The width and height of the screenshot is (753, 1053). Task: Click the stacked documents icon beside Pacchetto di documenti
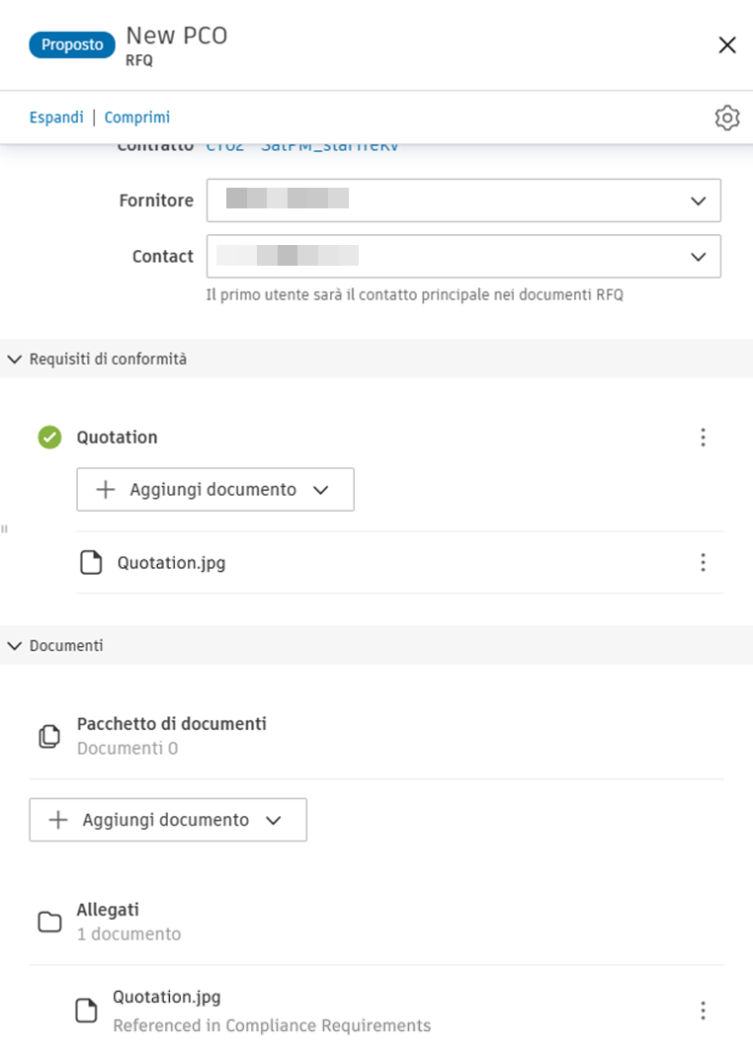[47, 735]
